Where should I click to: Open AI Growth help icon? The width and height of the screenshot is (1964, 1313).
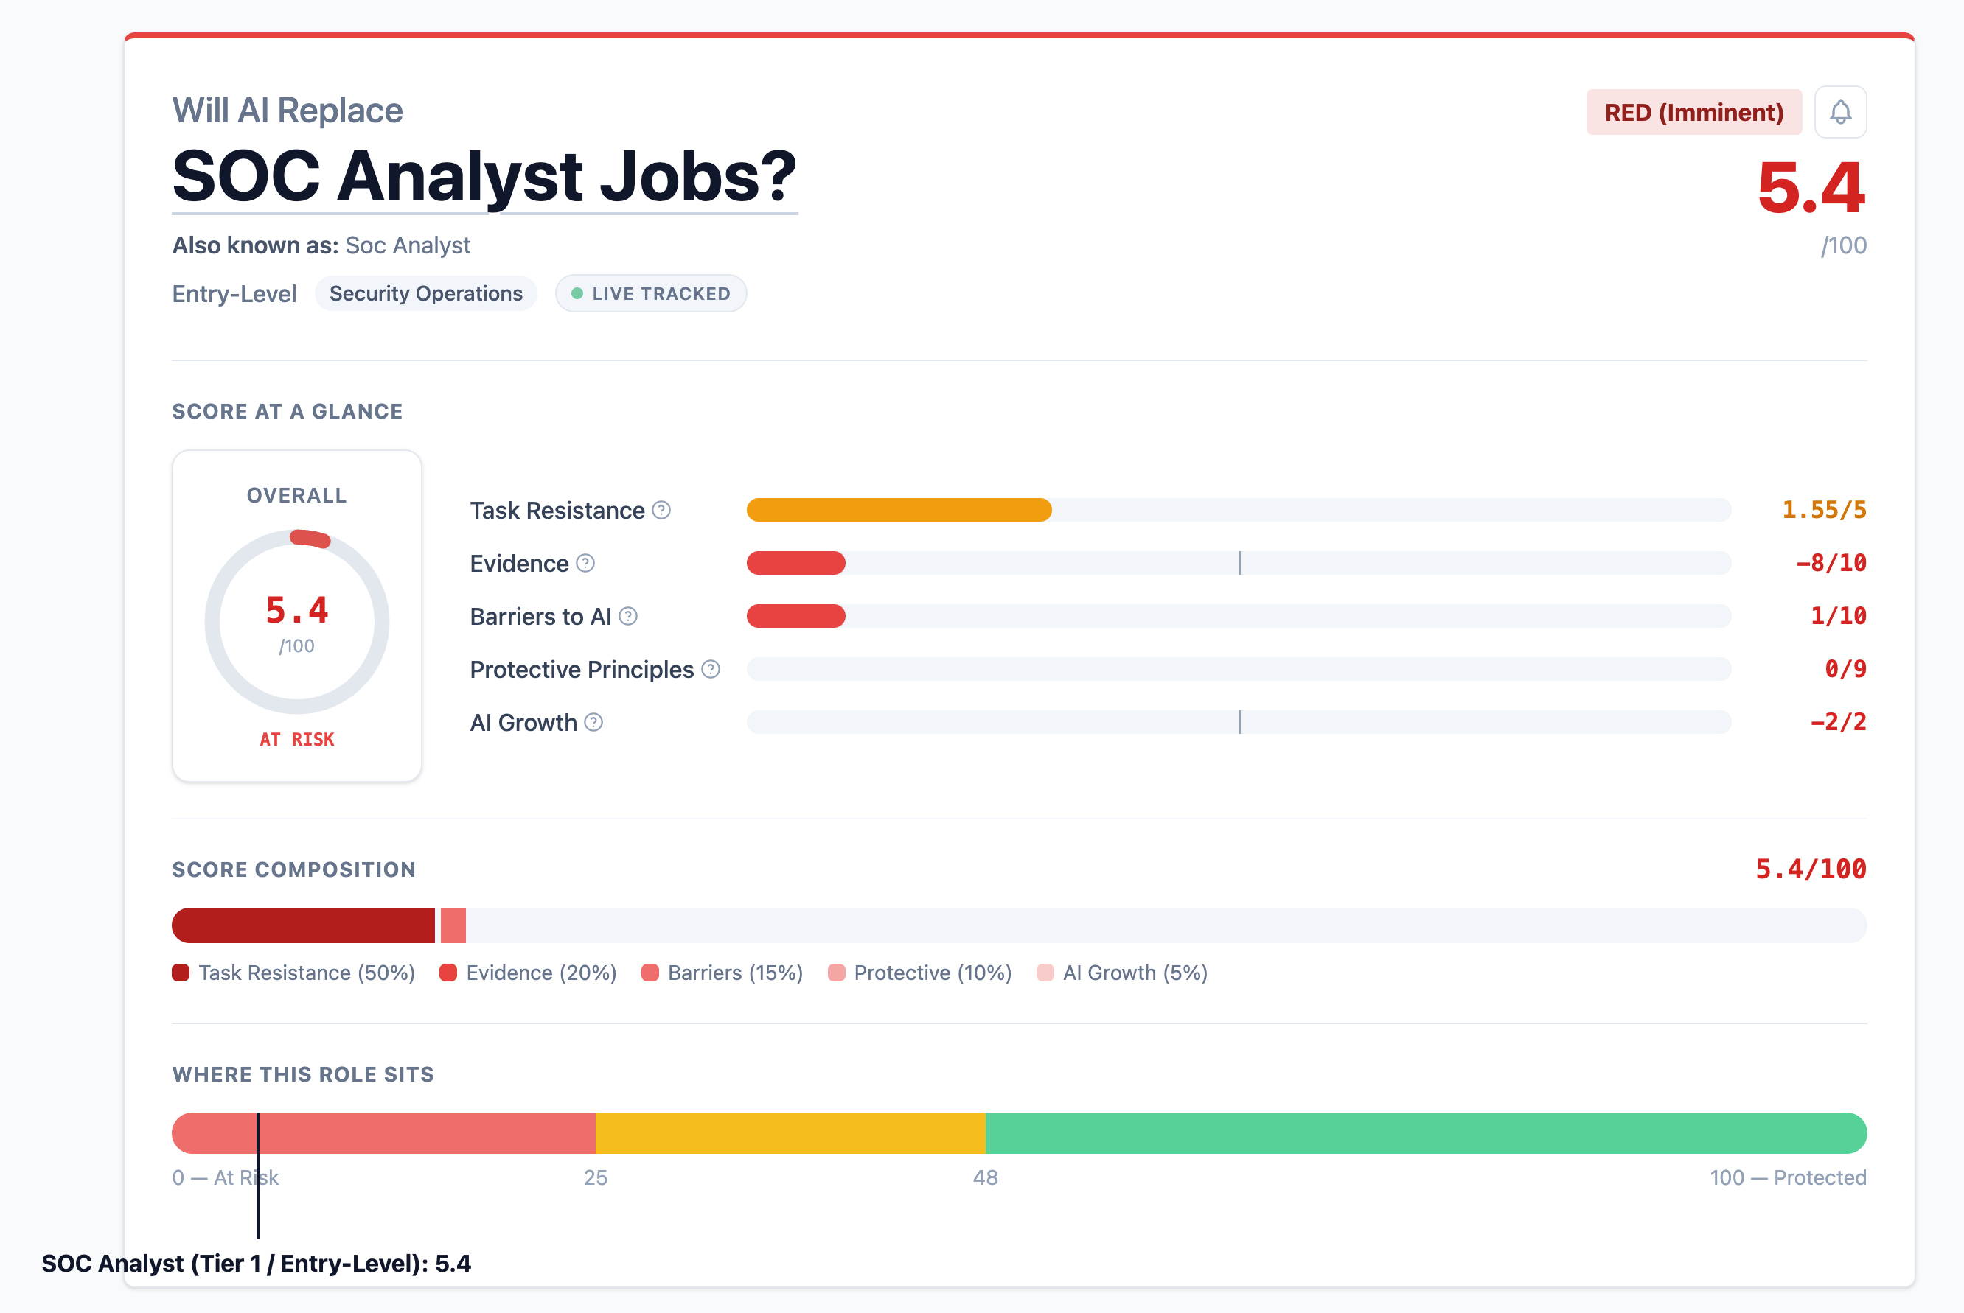click(x=593, y=722)
